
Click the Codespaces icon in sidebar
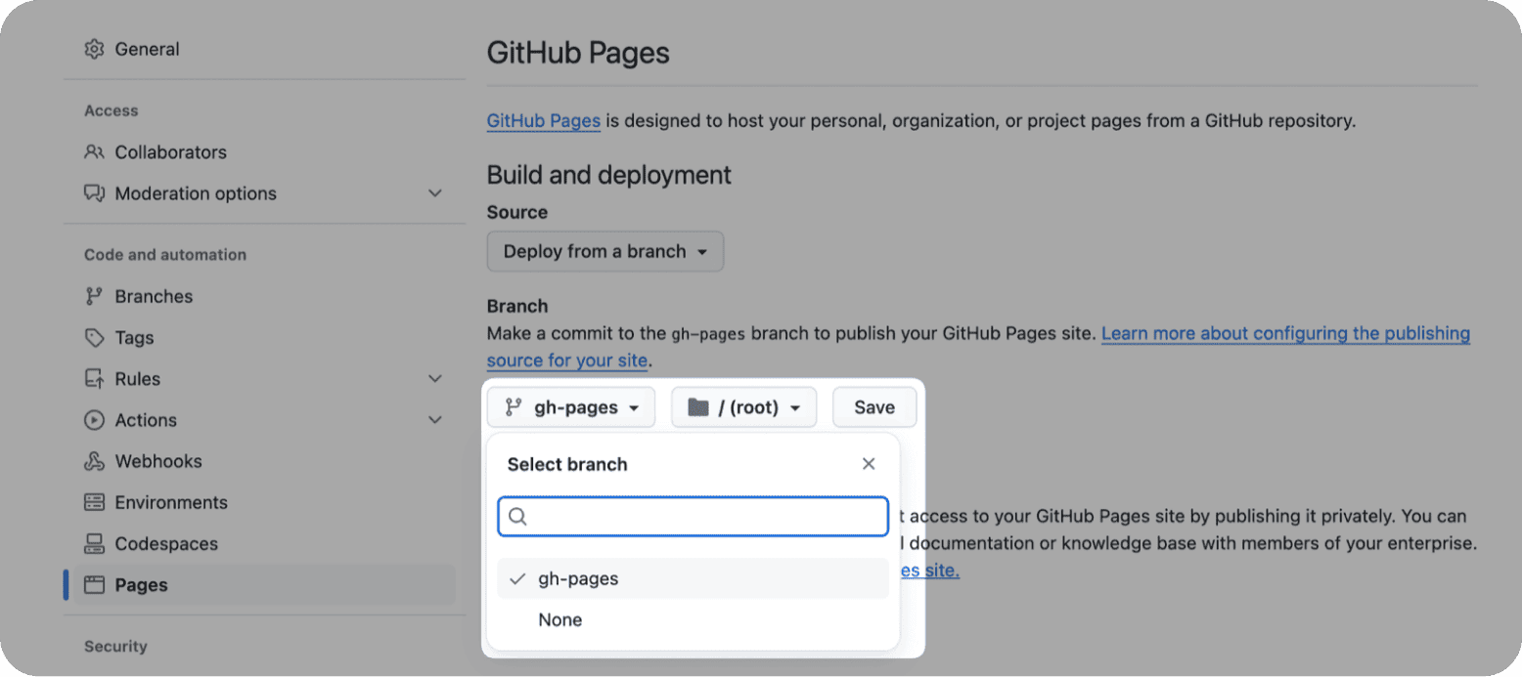tap(94, 543)
